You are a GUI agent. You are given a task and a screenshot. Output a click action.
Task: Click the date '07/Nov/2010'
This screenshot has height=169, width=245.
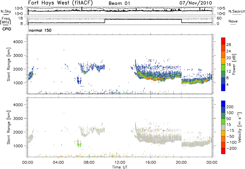(196, 3)
